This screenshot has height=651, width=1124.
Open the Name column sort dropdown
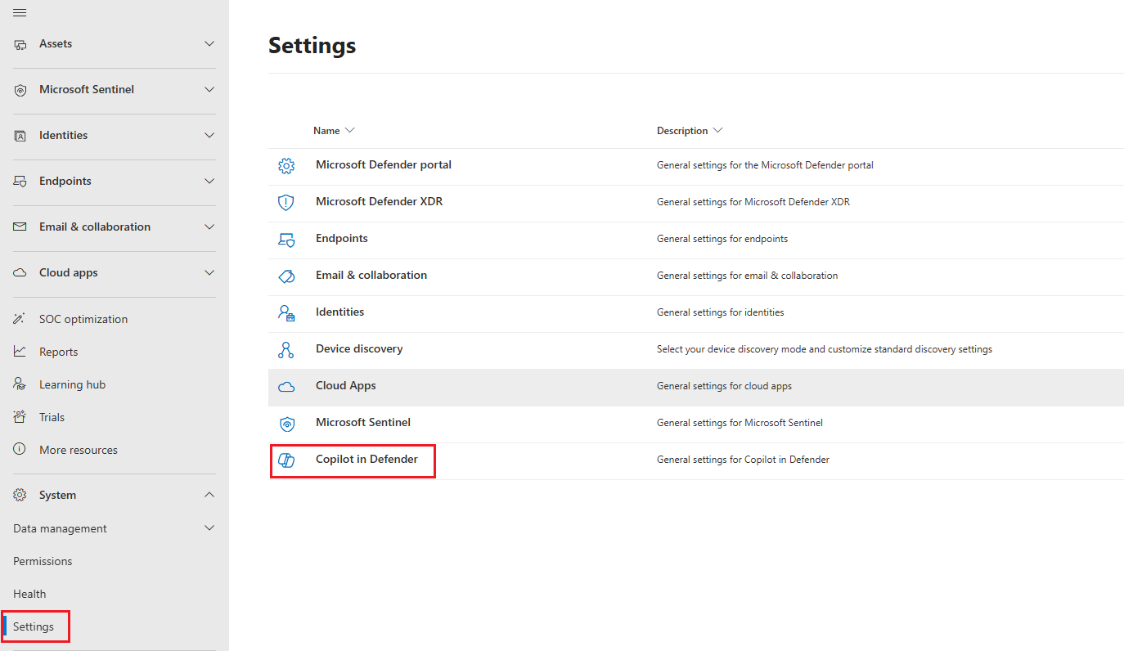pos(350,130)
